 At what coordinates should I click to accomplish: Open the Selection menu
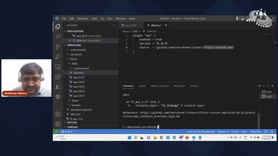[x=83, y=19]
